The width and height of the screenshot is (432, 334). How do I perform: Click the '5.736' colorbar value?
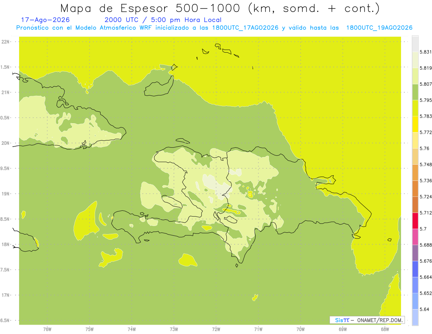(x=426, y=181)
